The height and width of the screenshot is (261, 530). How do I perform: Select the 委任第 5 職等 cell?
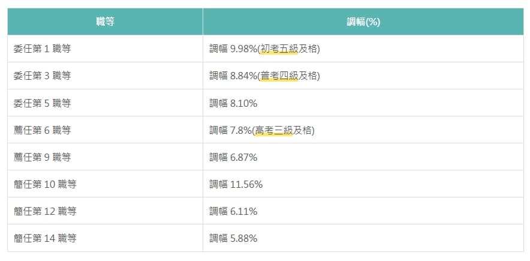pyautogui.click(x=105, y=103)
